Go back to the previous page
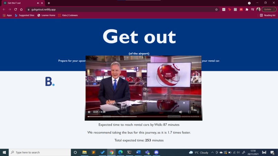Image resolution: width=278 pixels, height=156 pixels. point(4,9)
